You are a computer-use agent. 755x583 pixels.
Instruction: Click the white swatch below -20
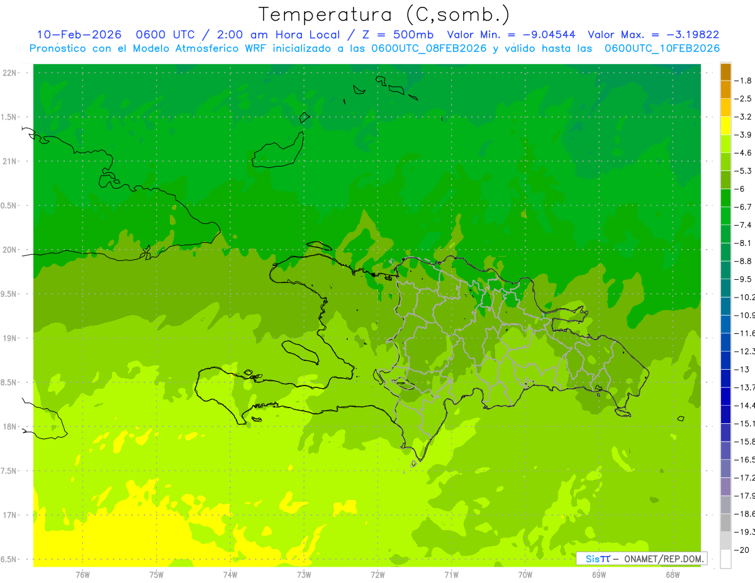click(725, 559)
